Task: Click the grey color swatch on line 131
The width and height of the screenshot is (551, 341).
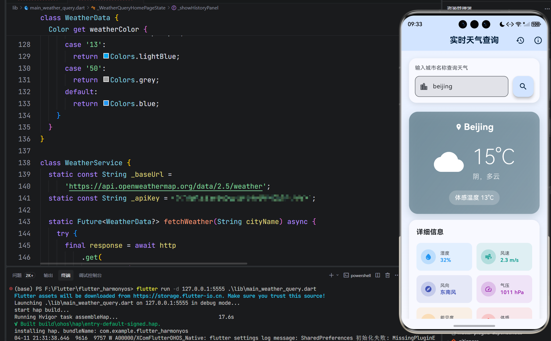Action: tap(106, 79)
